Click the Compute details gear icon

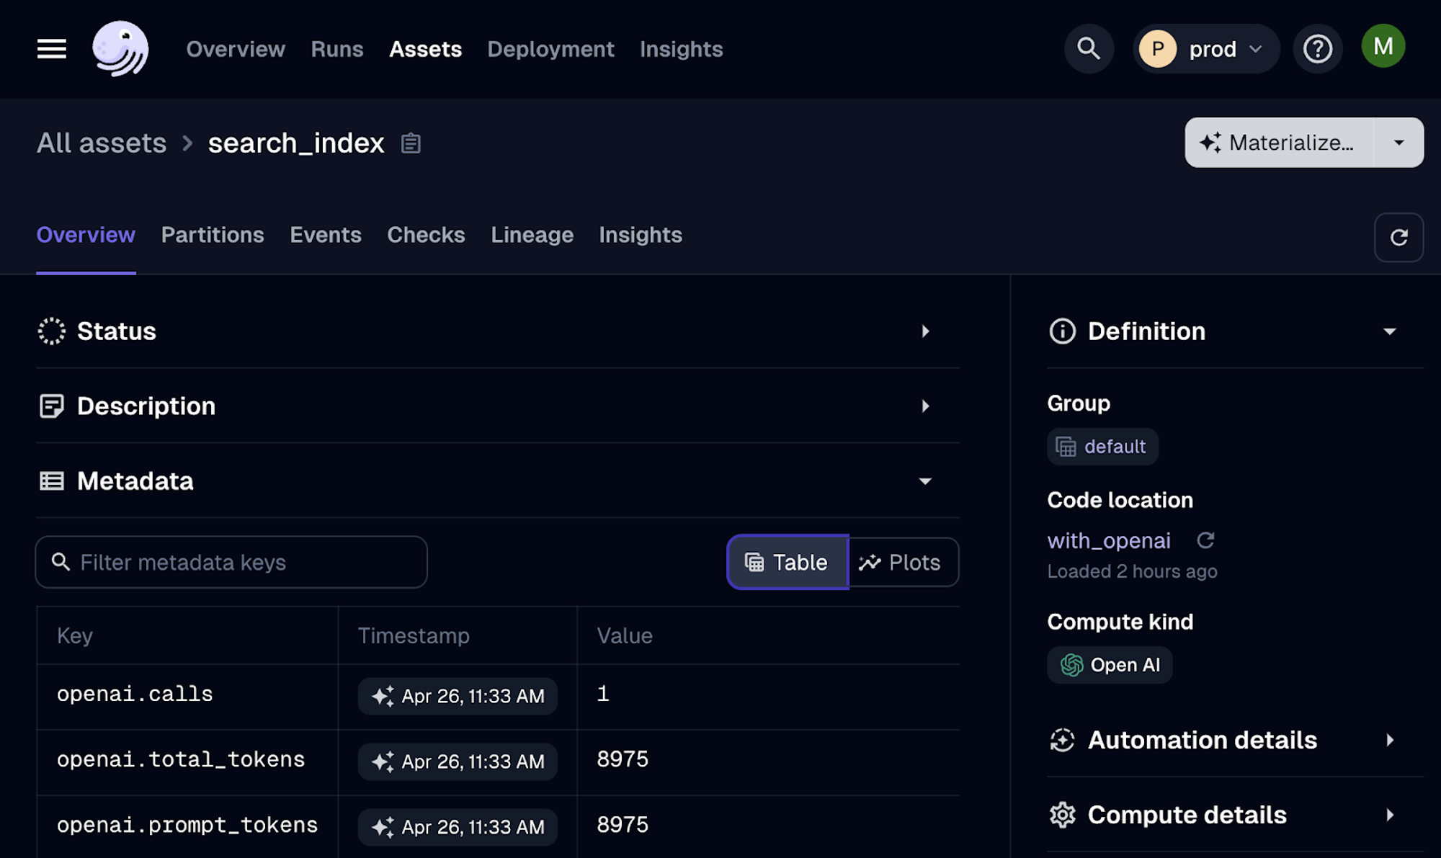coord(1062,815)
